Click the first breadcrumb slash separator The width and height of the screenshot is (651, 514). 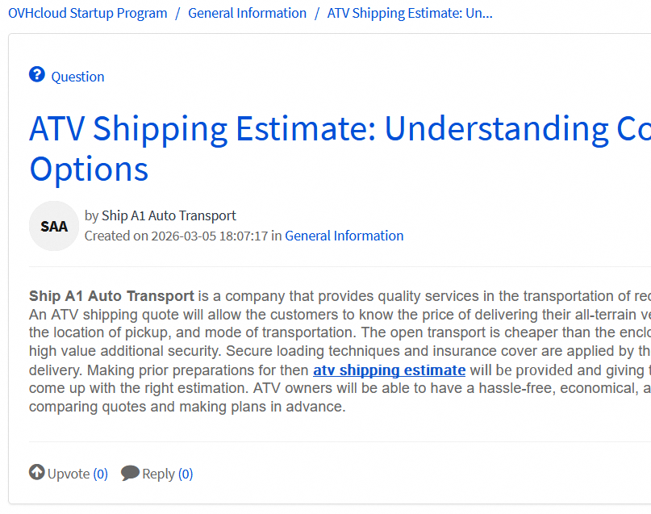(x=177, y=13)
